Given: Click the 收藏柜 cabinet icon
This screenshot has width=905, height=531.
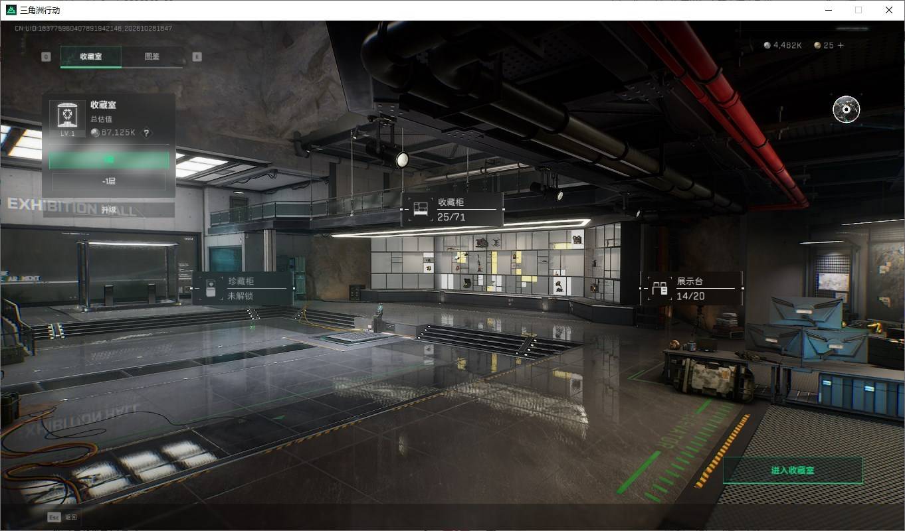Looking at the screenshot, I should (x=419, y=209).
